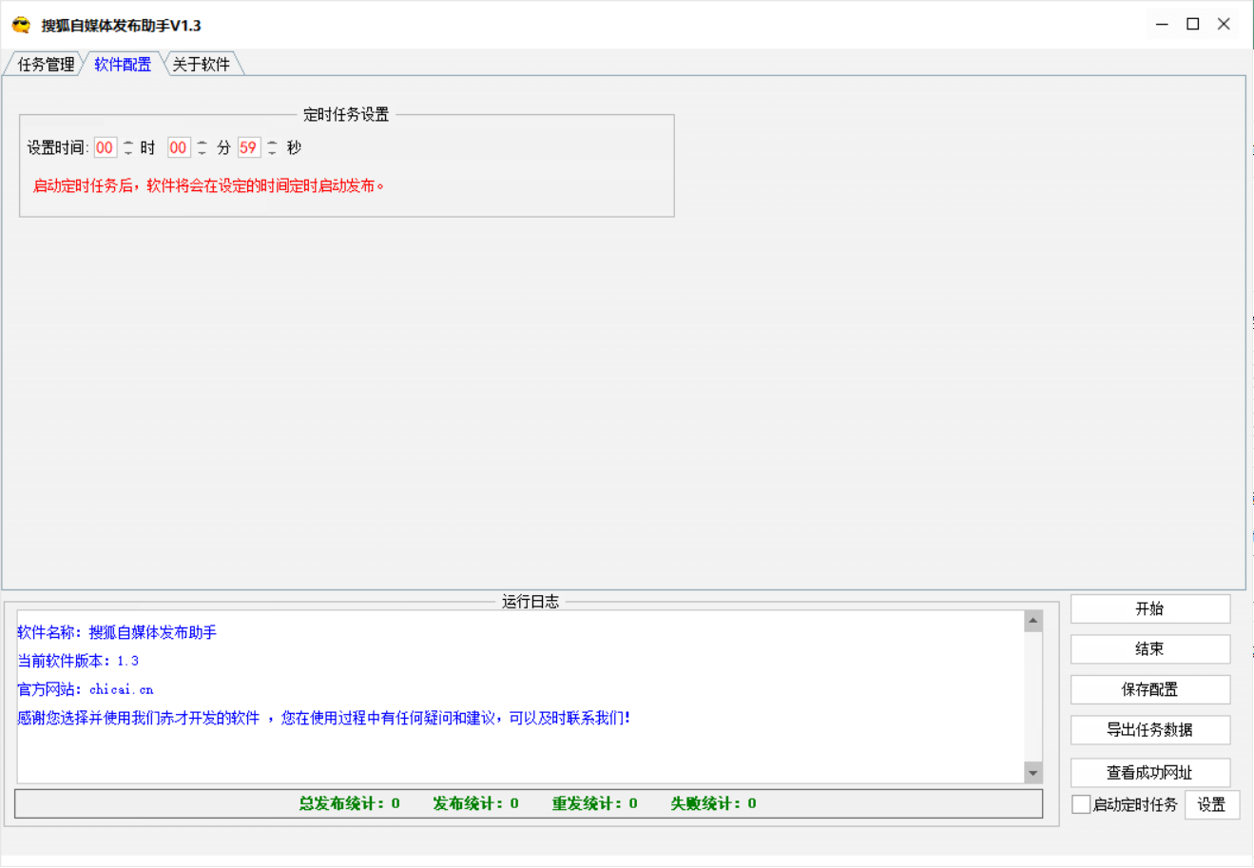Screen dimensions: 1254x868
Task: Open 查看成功网址 button
Action: click(1150, 773)
